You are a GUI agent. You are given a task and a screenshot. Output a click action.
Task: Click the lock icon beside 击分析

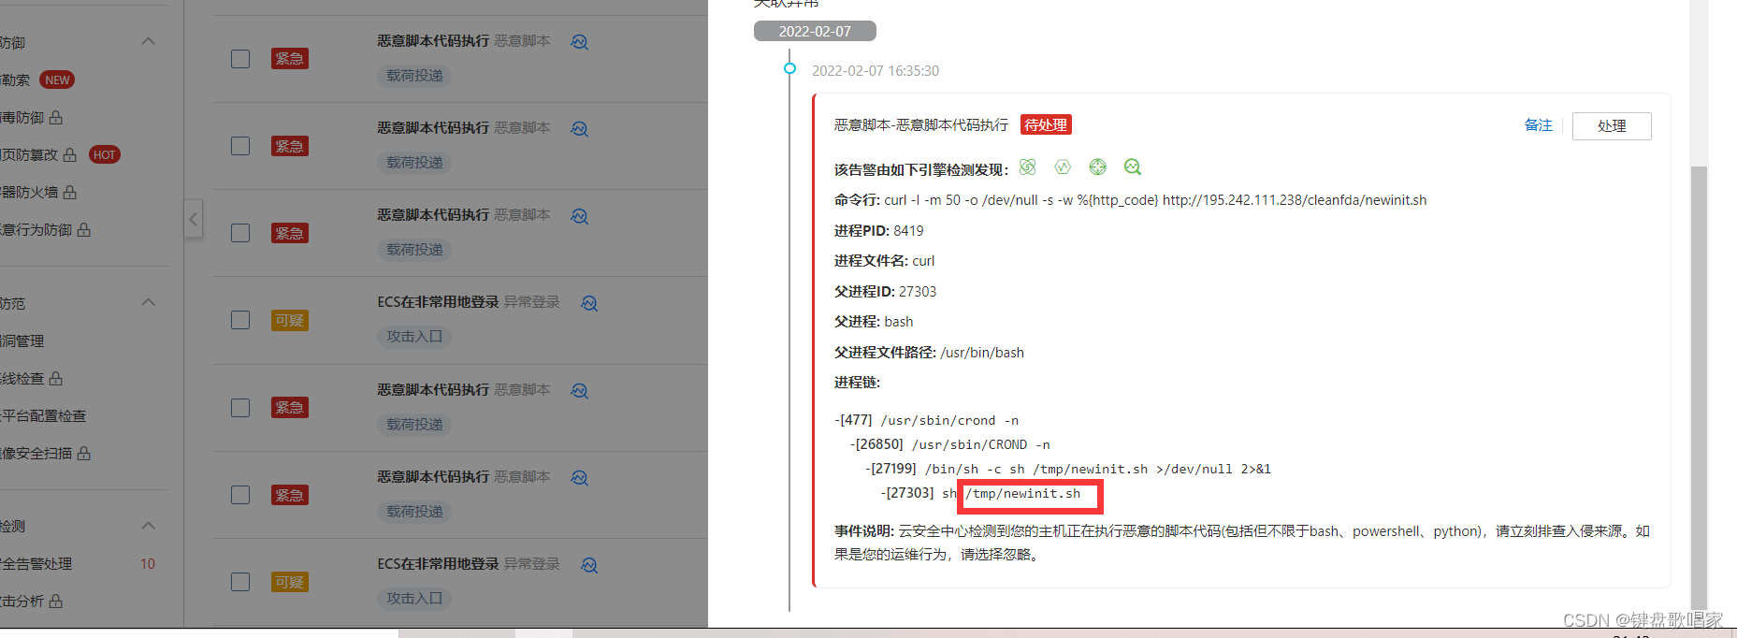(56, 601)
